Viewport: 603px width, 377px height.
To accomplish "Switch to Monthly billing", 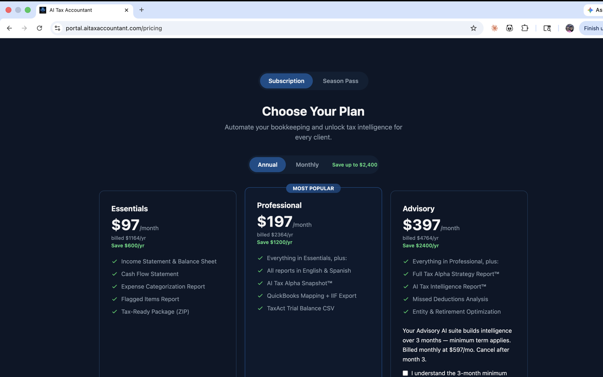I will click(307, 165).
